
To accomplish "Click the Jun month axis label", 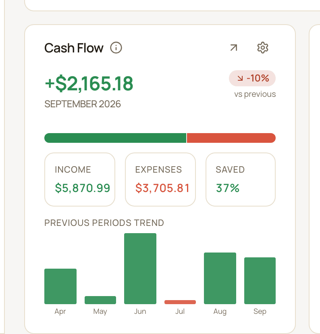I will (x=140, y=311).
